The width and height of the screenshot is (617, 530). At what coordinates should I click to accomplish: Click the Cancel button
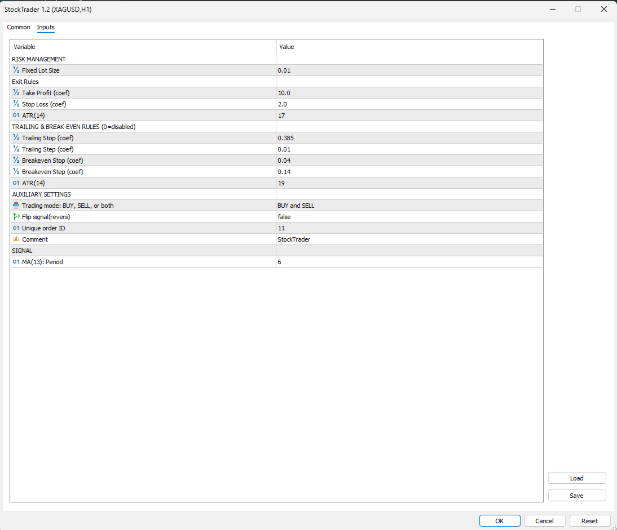[545, 521]
